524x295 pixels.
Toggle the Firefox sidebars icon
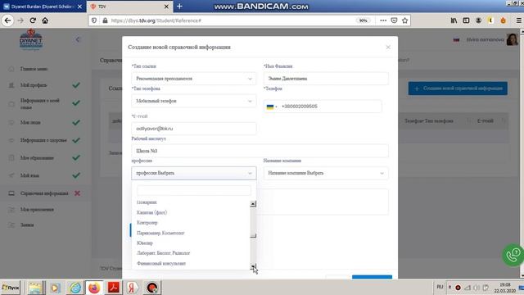[466, 20]
